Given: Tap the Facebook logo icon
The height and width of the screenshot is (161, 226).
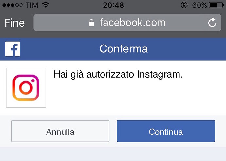Looking at the screenshot, I should pos(12,49).
